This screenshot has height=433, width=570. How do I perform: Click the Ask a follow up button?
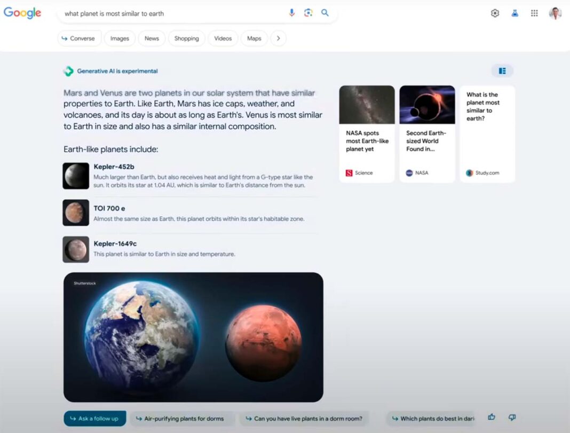coord(94,419)
